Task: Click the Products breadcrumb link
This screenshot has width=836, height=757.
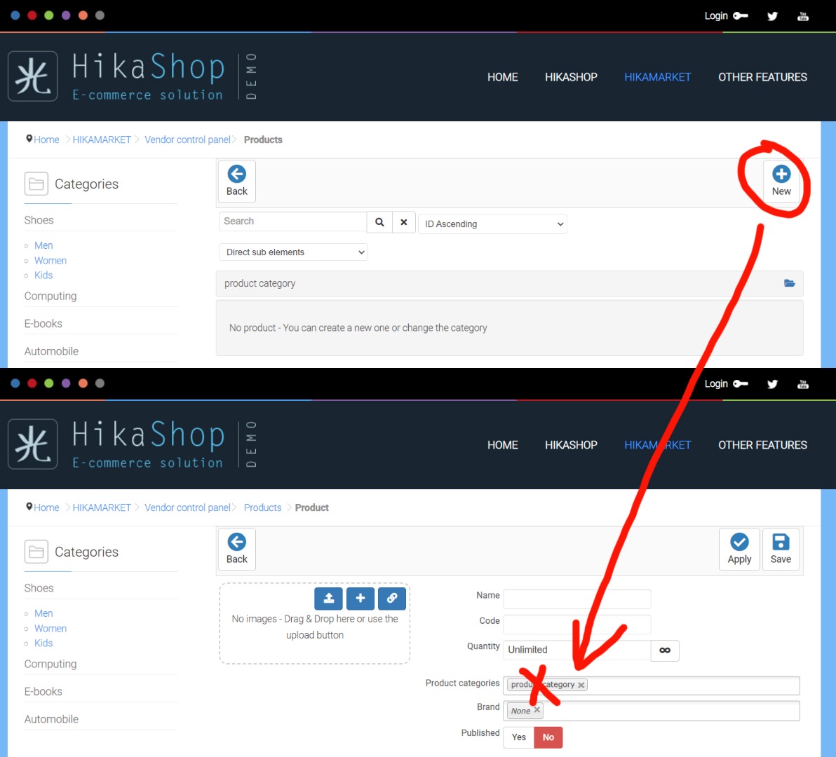Action: click(x=262, y=507)
